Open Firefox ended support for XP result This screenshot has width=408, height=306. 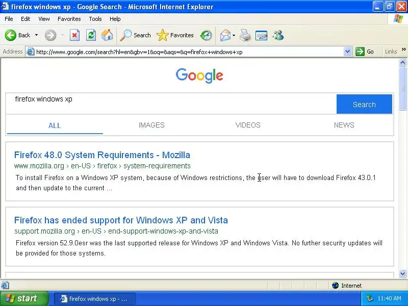tap(121, 220)
